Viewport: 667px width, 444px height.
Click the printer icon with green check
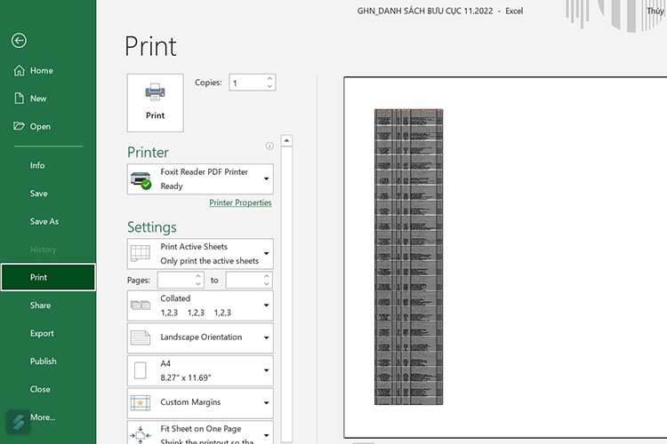[141, 180]
